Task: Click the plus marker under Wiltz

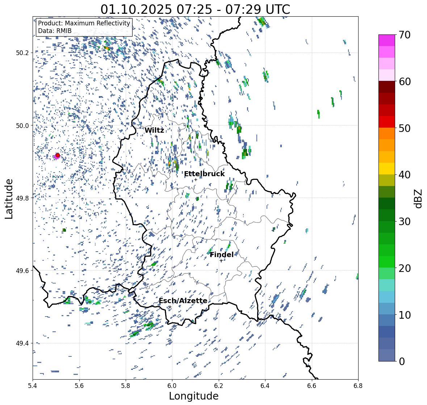Action: coord(156,136)
